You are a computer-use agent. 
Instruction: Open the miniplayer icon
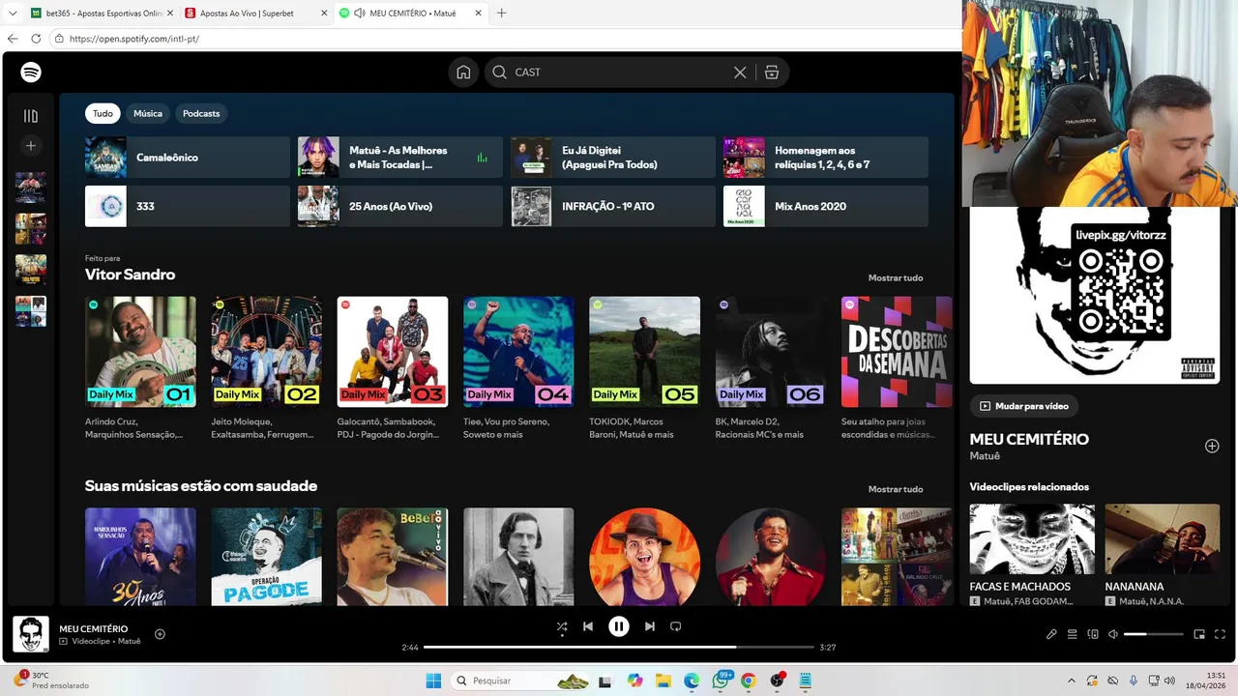coord(1199,634)
